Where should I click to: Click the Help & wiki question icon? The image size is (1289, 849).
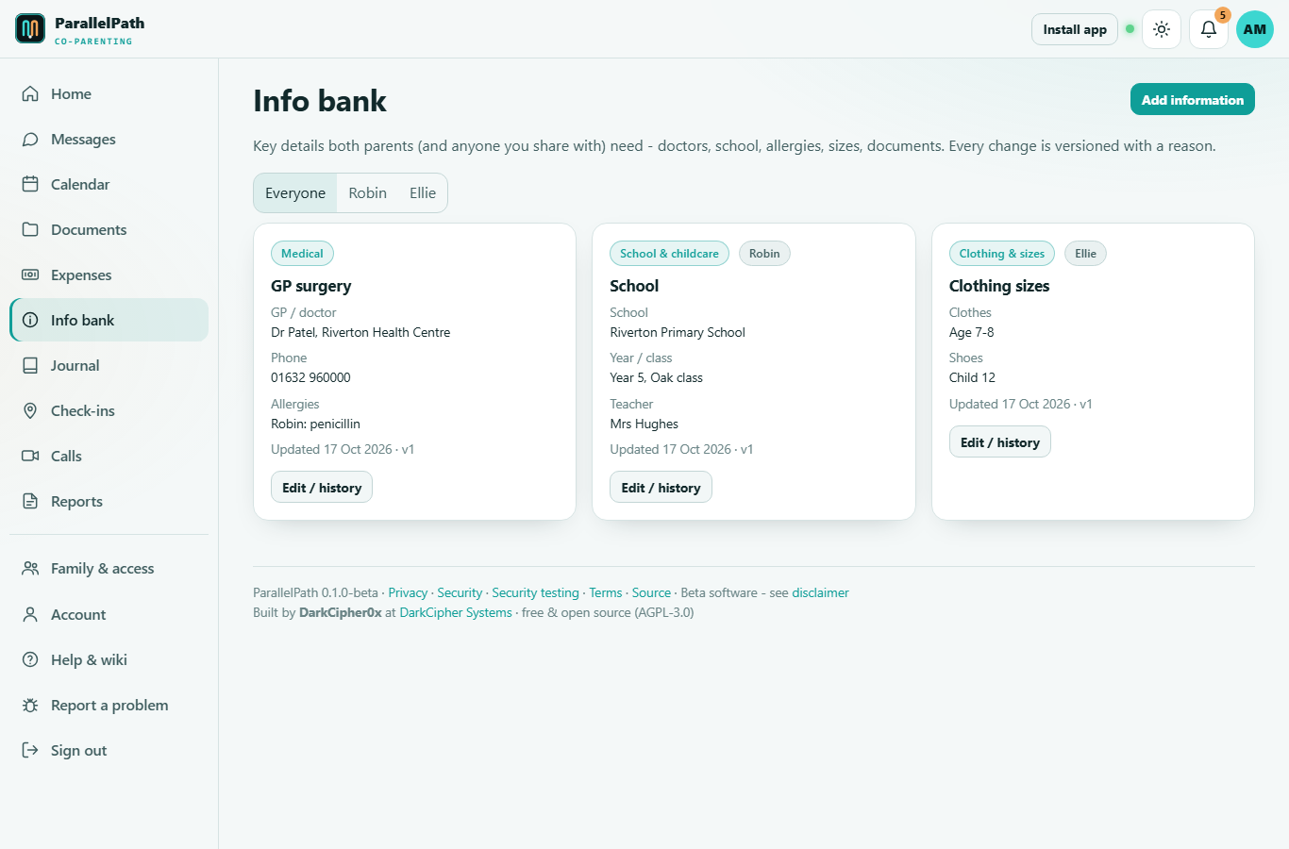[x=30, y=659]
